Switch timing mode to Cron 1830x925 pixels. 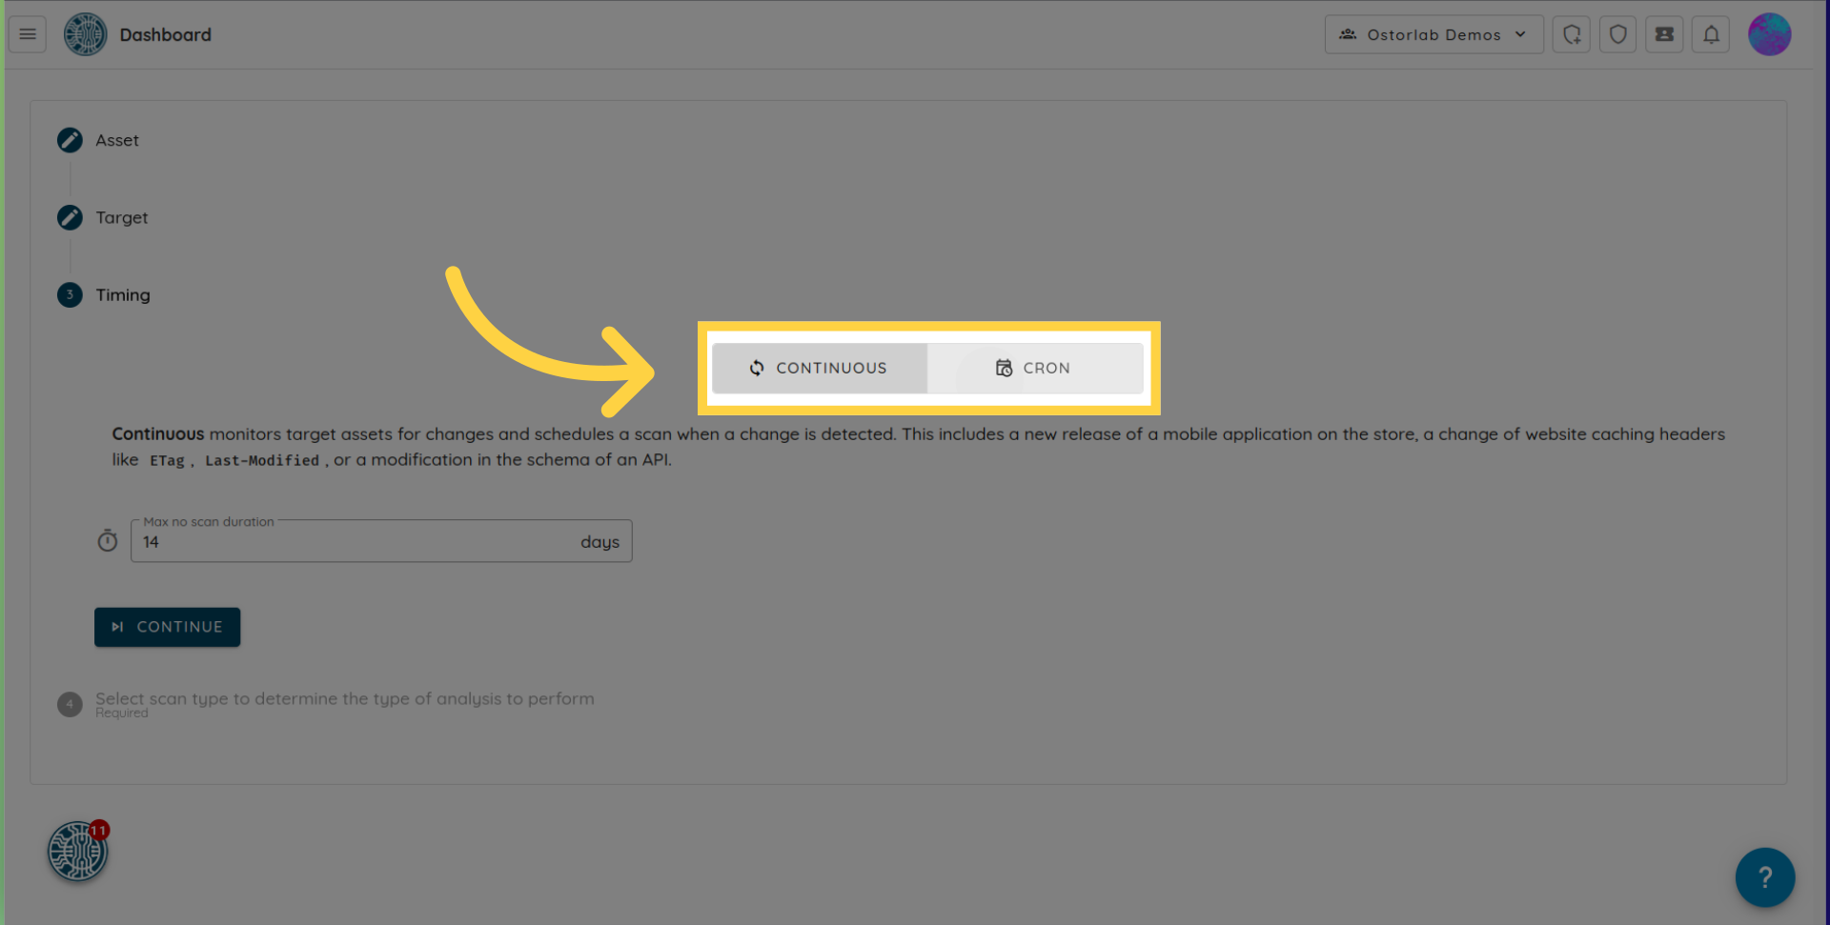(x=1034, y=368)
